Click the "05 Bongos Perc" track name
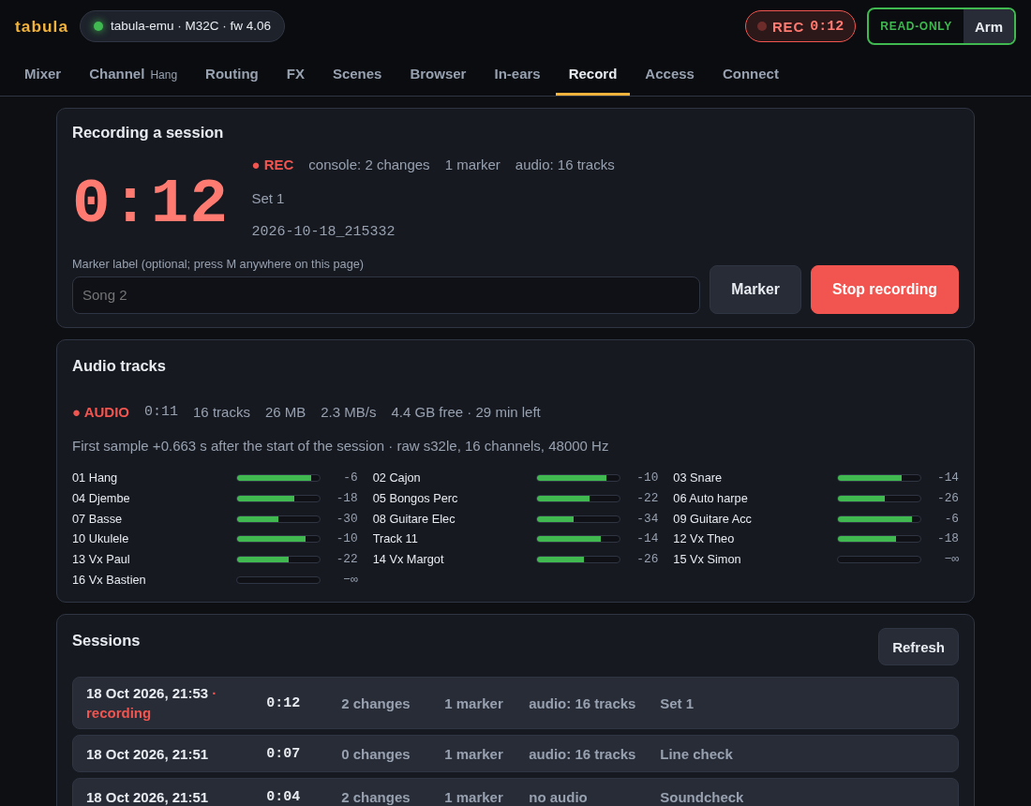Screen dimensions: 1031x806 (415, 499)
